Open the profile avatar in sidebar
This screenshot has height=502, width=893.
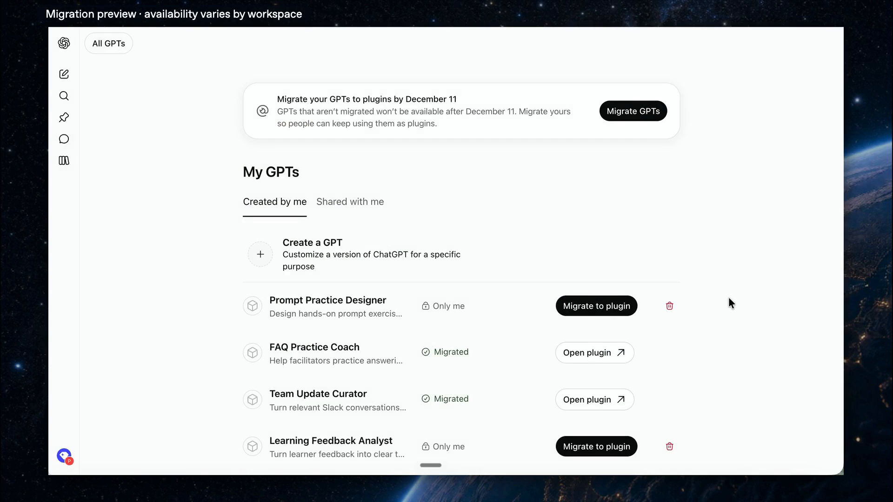click(x=65, y=456)
